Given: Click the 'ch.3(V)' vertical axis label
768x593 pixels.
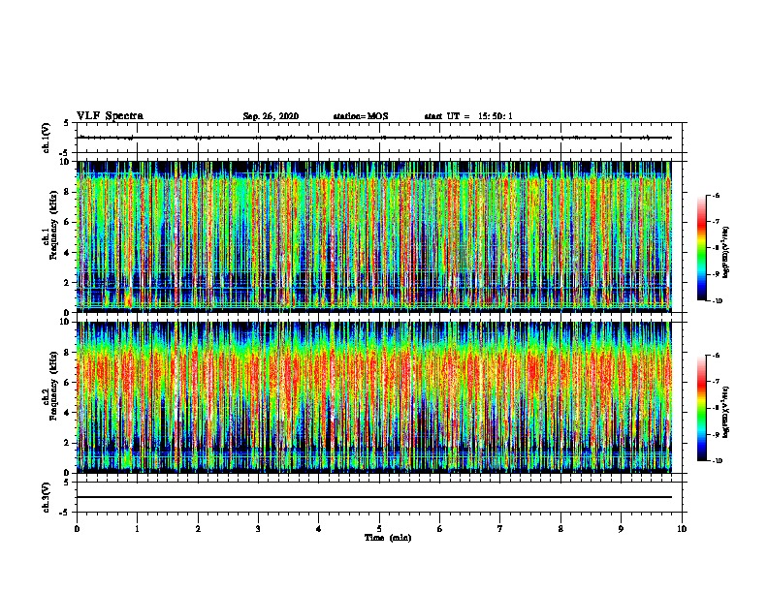Looking at the screenshot, I should point(47,497).
